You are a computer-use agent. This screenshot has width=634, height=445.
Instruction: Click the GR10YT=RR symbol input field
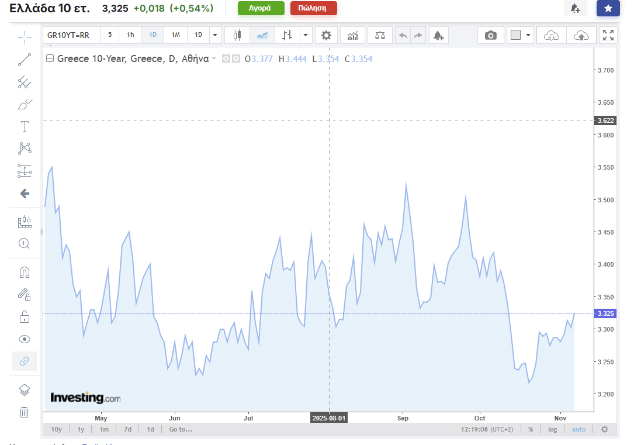[x=71, y=35]
